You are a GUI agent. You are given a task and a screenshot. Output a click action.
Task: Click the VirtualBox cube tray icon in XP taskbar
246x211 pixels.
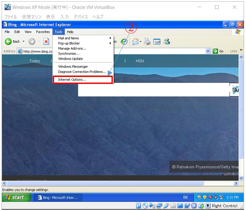[x=221, y=197]
